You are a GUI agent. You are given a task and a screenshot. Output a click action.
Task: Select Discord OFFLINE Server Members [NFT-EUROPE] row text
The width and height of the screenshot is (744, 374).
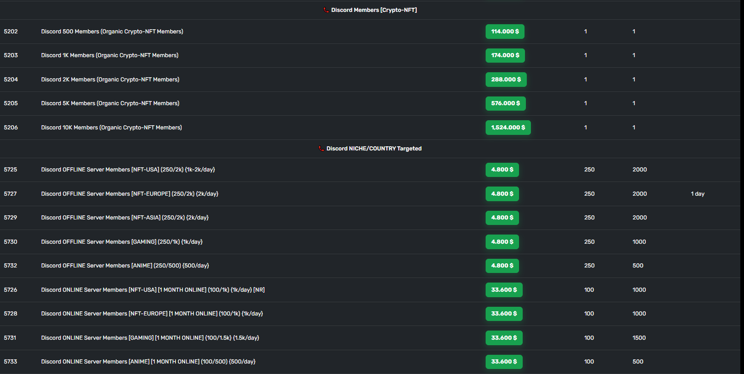(x=130, y=194)
